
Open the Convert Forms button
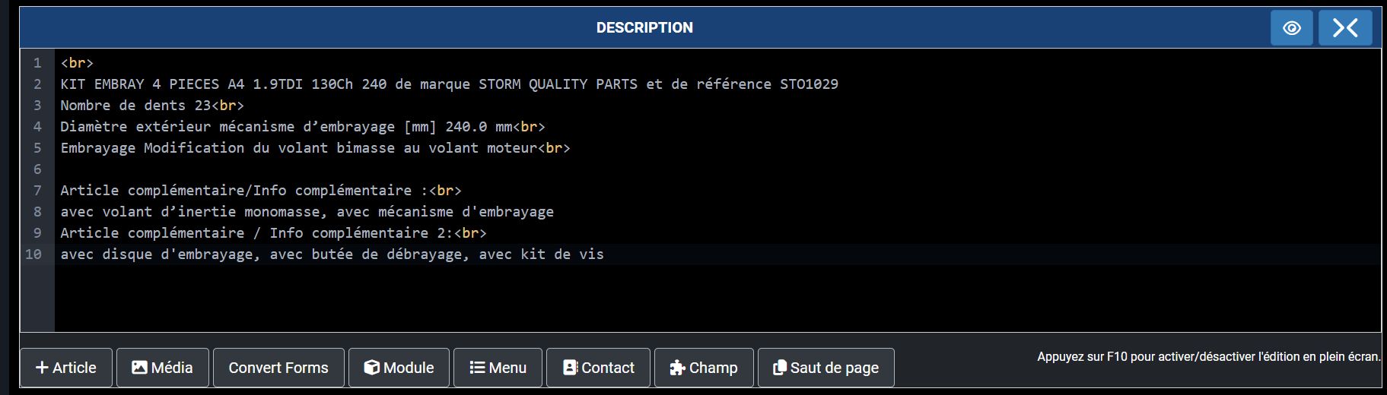tap(278, 368)
